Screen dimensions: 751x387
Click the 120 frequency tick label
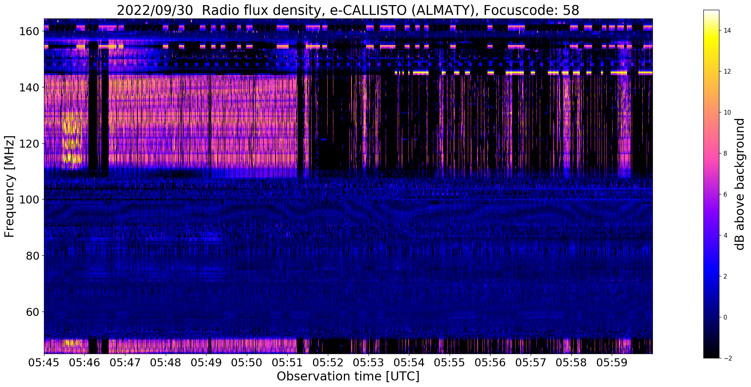tap(29, 144)
